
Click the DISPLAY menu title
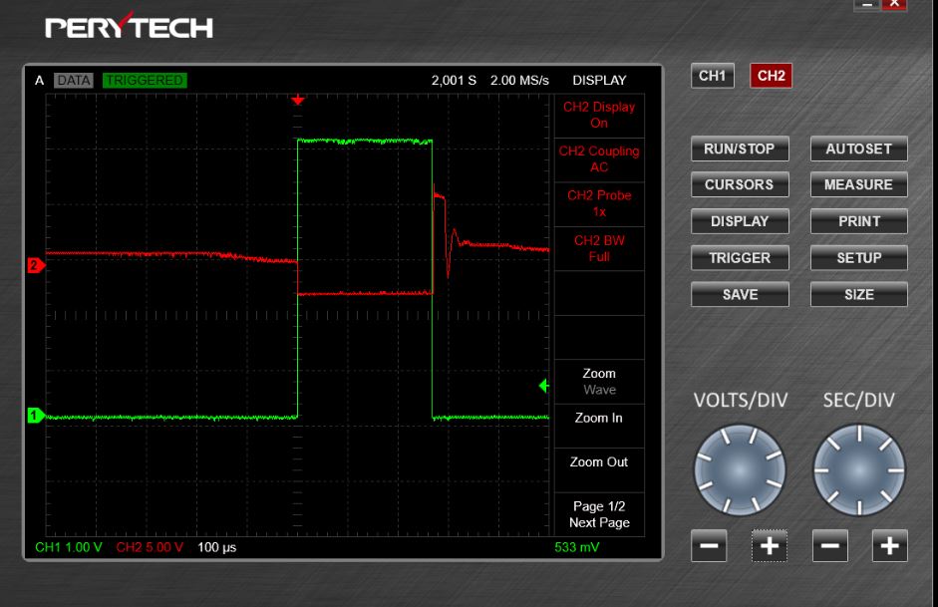point(599,80)
